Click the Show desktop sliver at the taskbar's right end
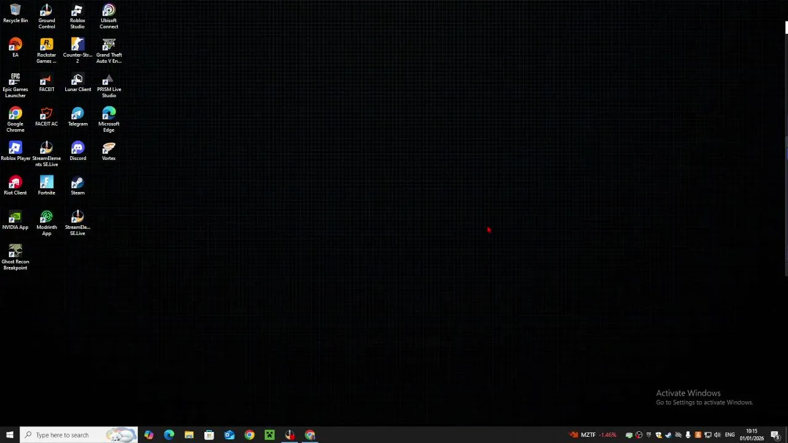The width and height of the screenshot is (788, 443). [x=786, y=435]
